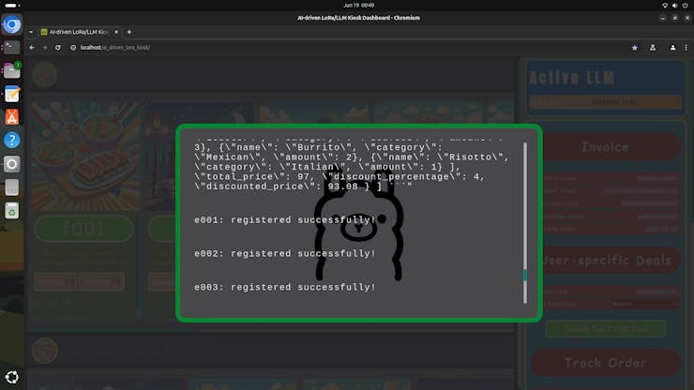Click the green f001 food button
694x390 pixels.
pos(83,229)
